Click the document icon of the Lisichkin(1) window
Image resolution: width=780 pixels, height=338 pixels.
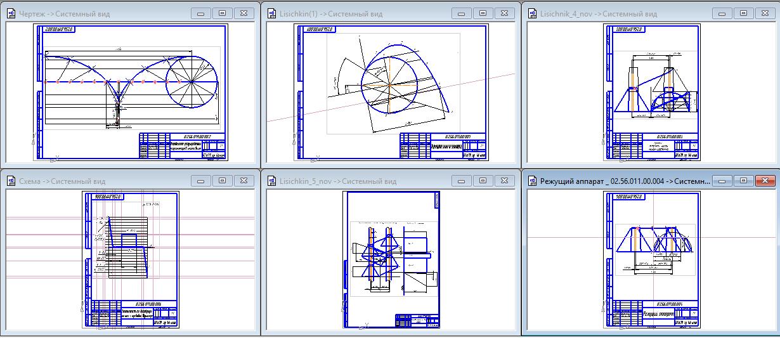pos(271,13)
